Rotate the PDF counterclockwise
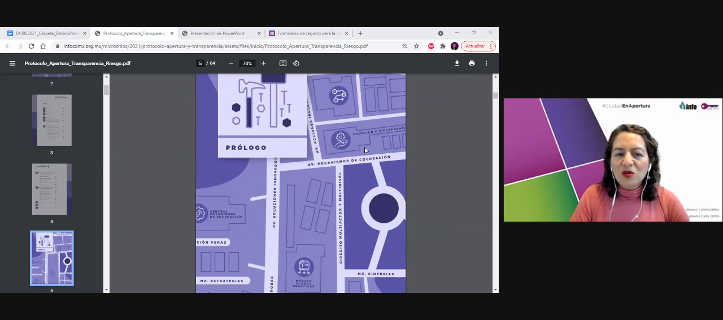Viewport: 723px width, 320px height. tap(296, 63)
